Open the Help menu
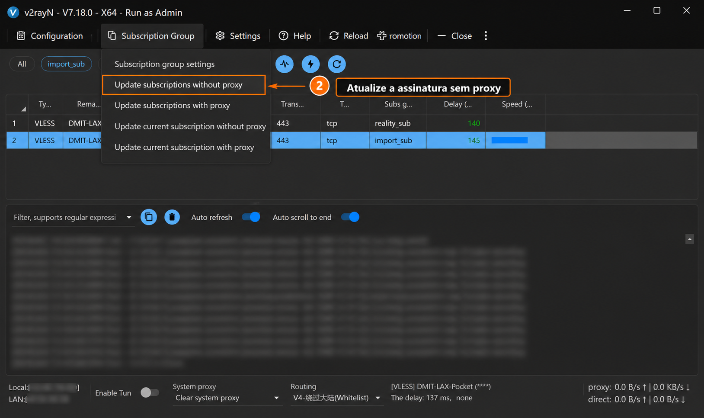Screen dimensions: 704x418 (295, 36)
